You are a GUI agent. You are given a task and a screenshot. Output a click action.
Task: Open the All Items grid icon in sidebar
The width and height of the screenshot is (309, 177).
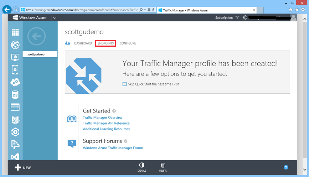(x=15, y=32)
